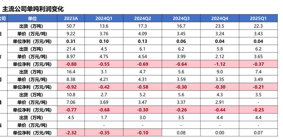The height and width of the screenshot is (139, 283).
Task: Select the 2025Q1 column header
Action: point(258,18)
